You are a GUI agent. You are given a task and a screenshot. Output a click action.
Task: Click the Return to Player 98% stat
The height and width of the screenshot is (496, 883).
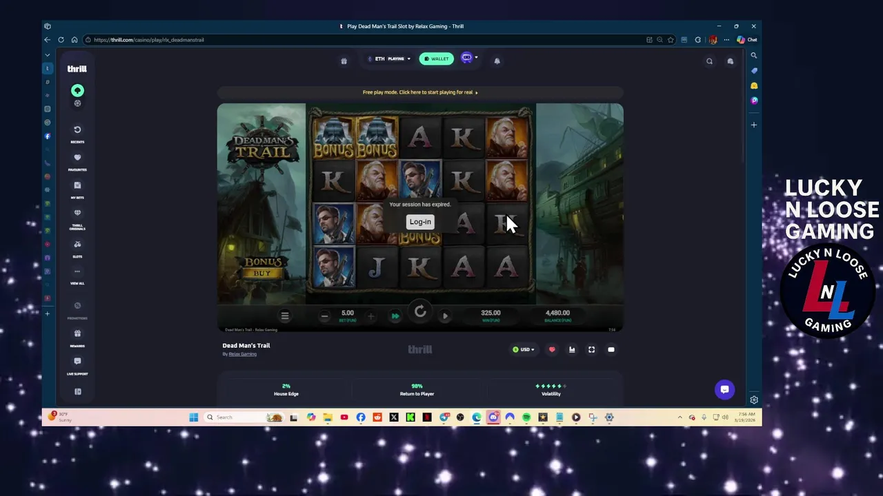coord(417,390)
